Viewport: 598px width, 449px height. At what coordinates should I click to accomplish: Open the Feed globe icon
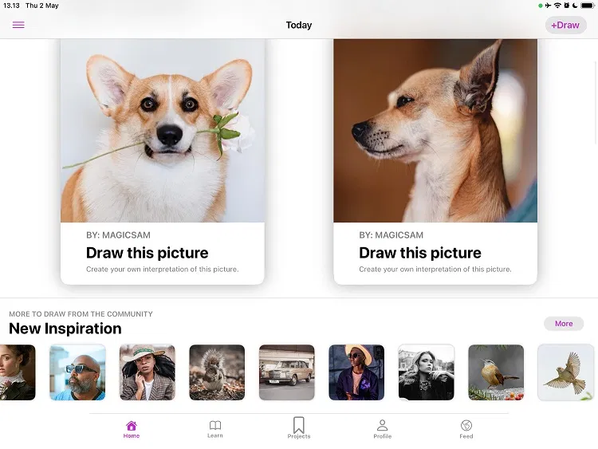tap(466, 425)
